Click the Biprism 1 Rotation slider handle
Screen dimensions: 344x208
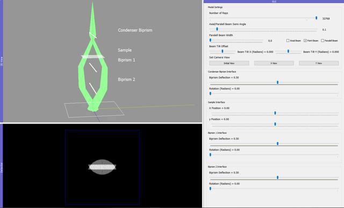(210, 155)
